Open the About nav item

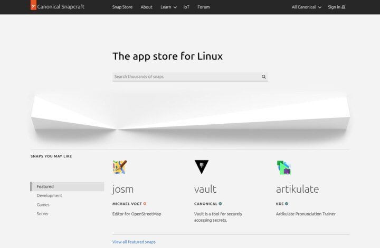(x=146, y=7)
